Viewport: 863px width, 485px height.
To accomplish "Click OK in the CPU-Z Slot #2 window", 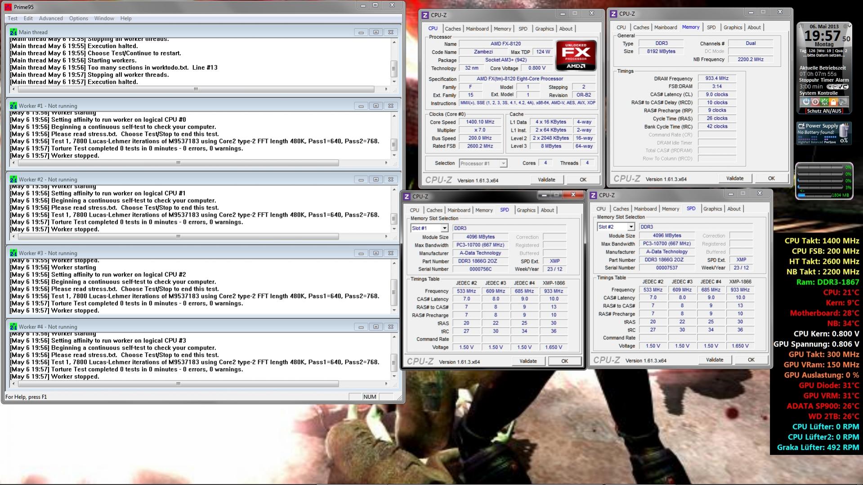I will coord(751,360).
